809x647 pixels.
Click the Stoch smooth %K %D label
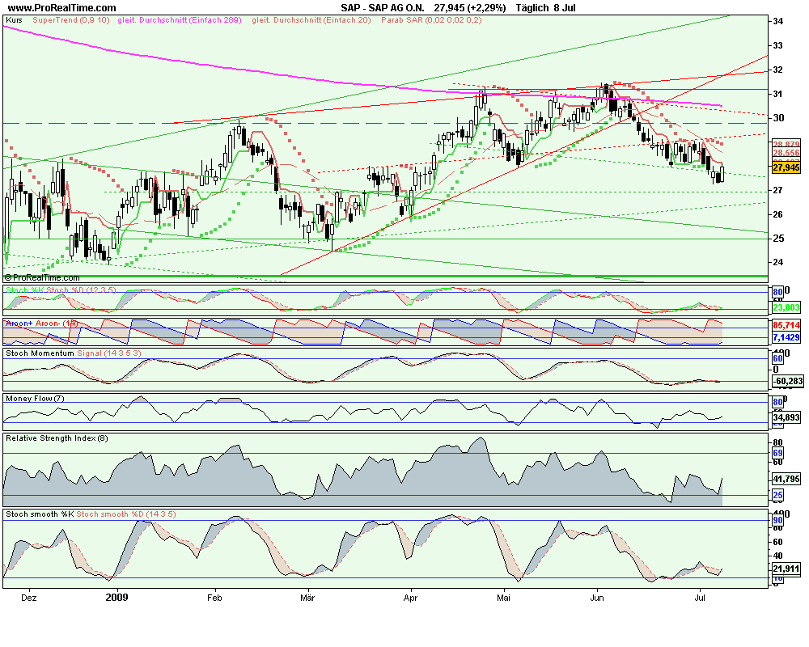[x=91, y=514]
